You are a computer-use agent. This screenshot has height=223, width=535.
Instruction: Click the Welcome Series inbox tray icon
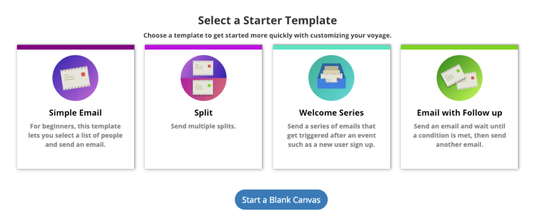pos(331,78)
